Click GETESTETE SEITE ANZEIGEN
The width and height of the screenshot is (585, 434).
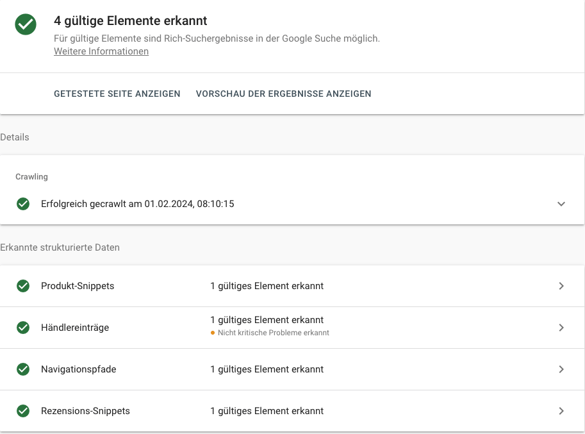pyautogui.click(x=117, y=94)
